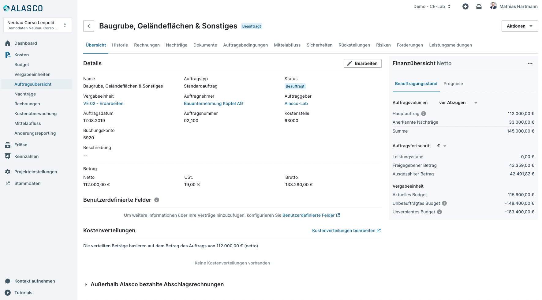Open the Auftragsfortschritt € unit dropdown
This screenshot has height=300, width=542.
(x=442, y=146)
